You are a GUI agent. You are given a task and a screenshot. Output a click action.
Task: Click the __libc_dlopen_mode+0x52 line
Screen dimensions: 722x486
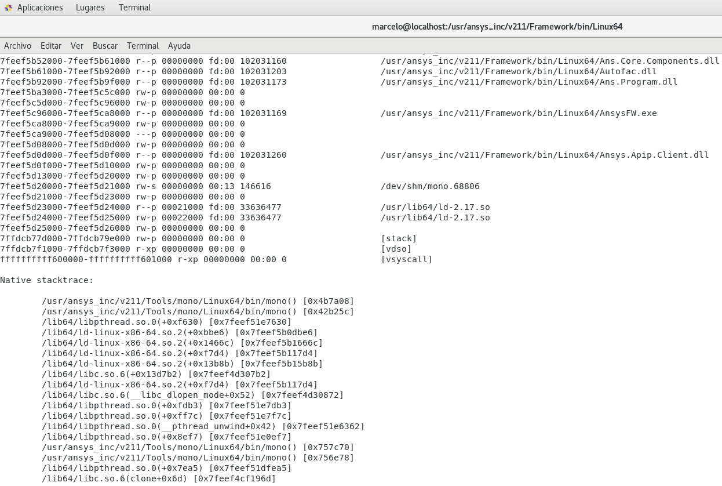pyautogui.click(x=193, y=395)
